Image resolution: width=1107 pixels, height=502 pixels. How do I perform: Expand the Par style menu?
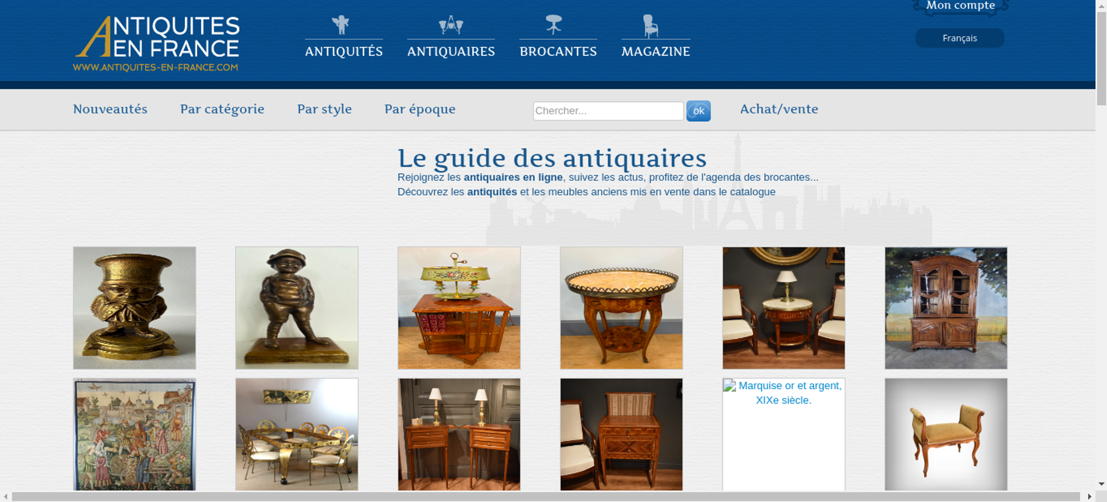click(x=324, y=109)
